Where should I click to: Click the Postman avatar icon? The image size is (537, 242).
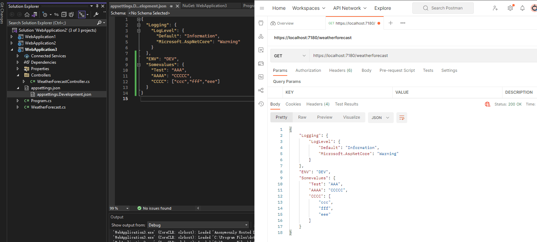tap(534, 8)
